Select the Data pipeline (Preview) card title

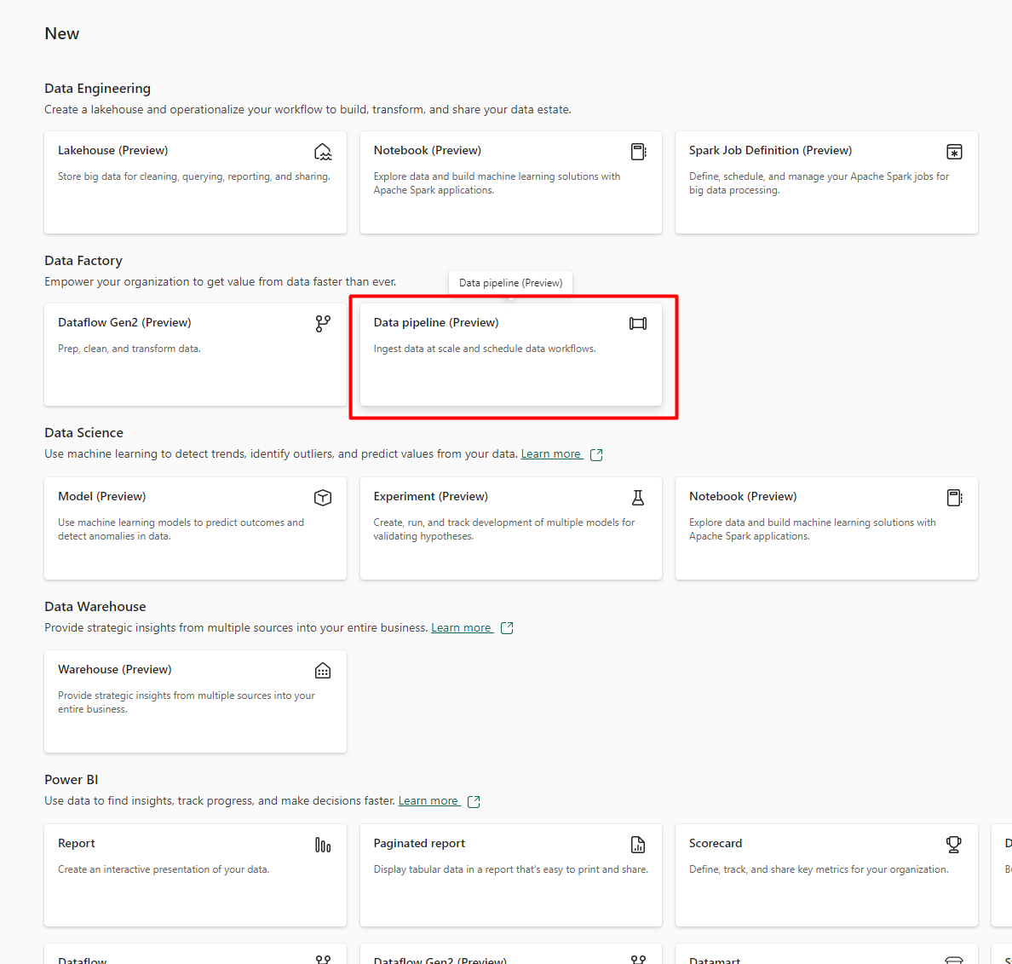[x=436, y=323]
